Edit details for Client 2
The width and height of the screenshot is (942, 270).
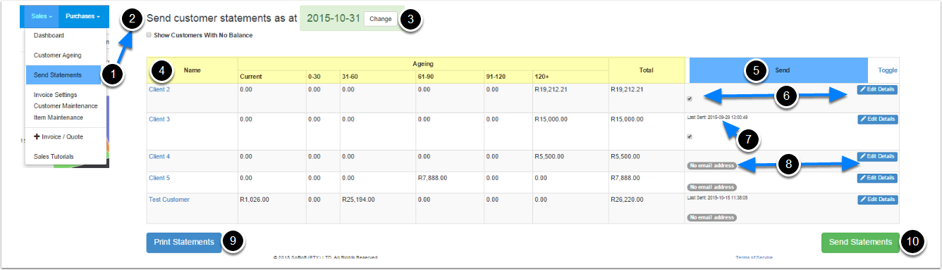coord(877,89)
